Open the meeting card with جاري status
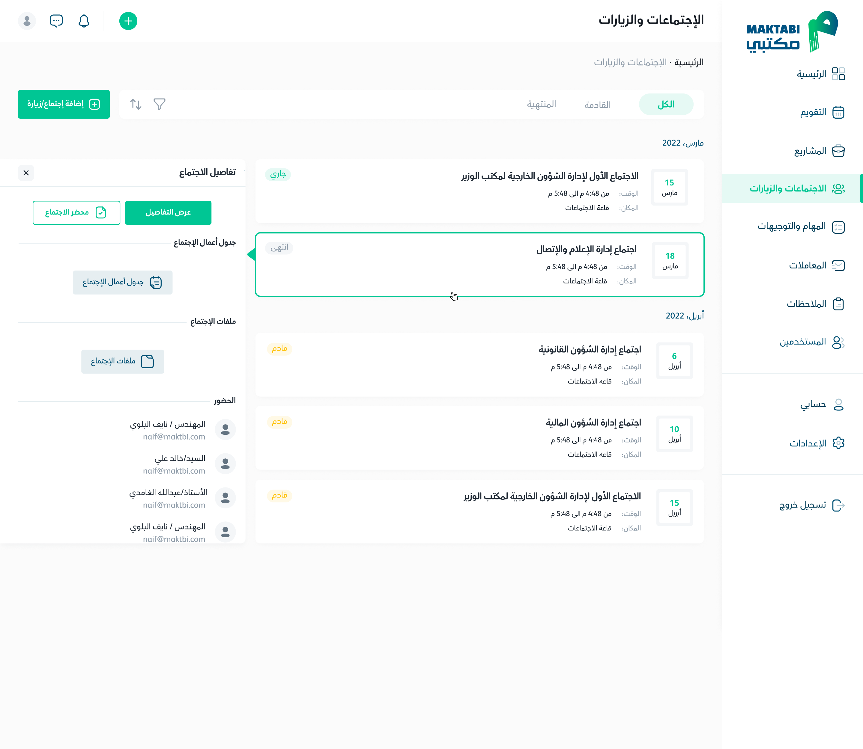The width and height of the screenshot is (863, 749). pyautogui.click(x=479, y=191)
